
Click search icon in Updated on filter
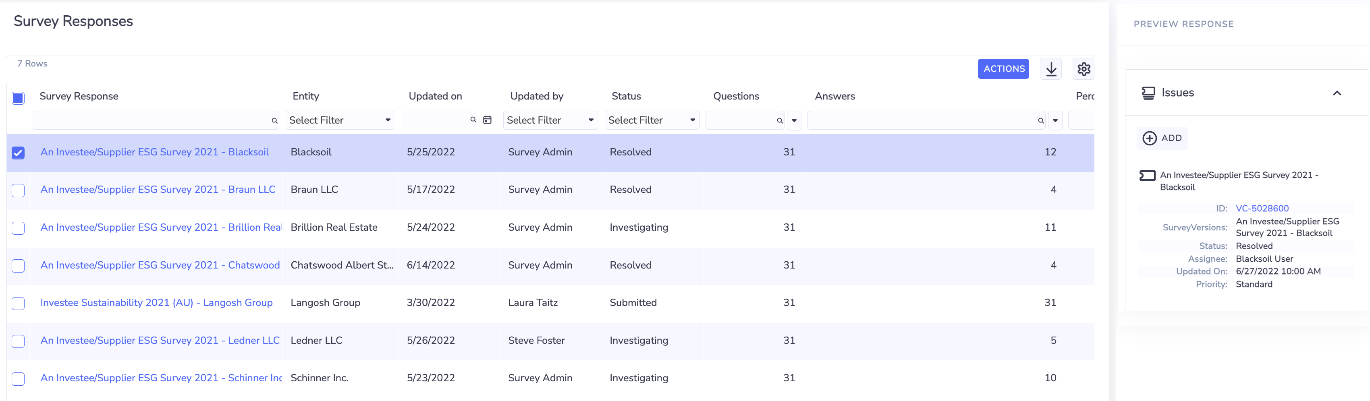click(x=473, y=120)
